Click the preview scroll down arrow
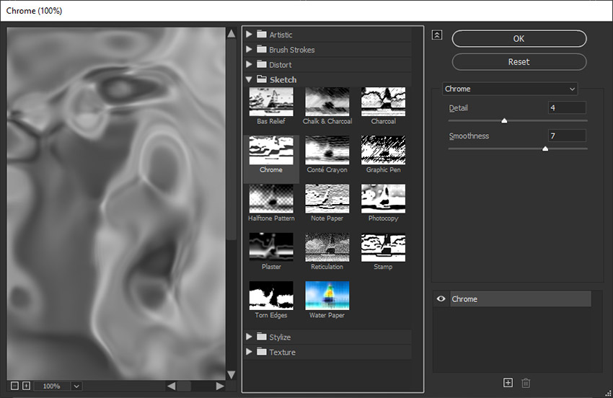Viewport: 613px width, 398px height. coord(231,375)
